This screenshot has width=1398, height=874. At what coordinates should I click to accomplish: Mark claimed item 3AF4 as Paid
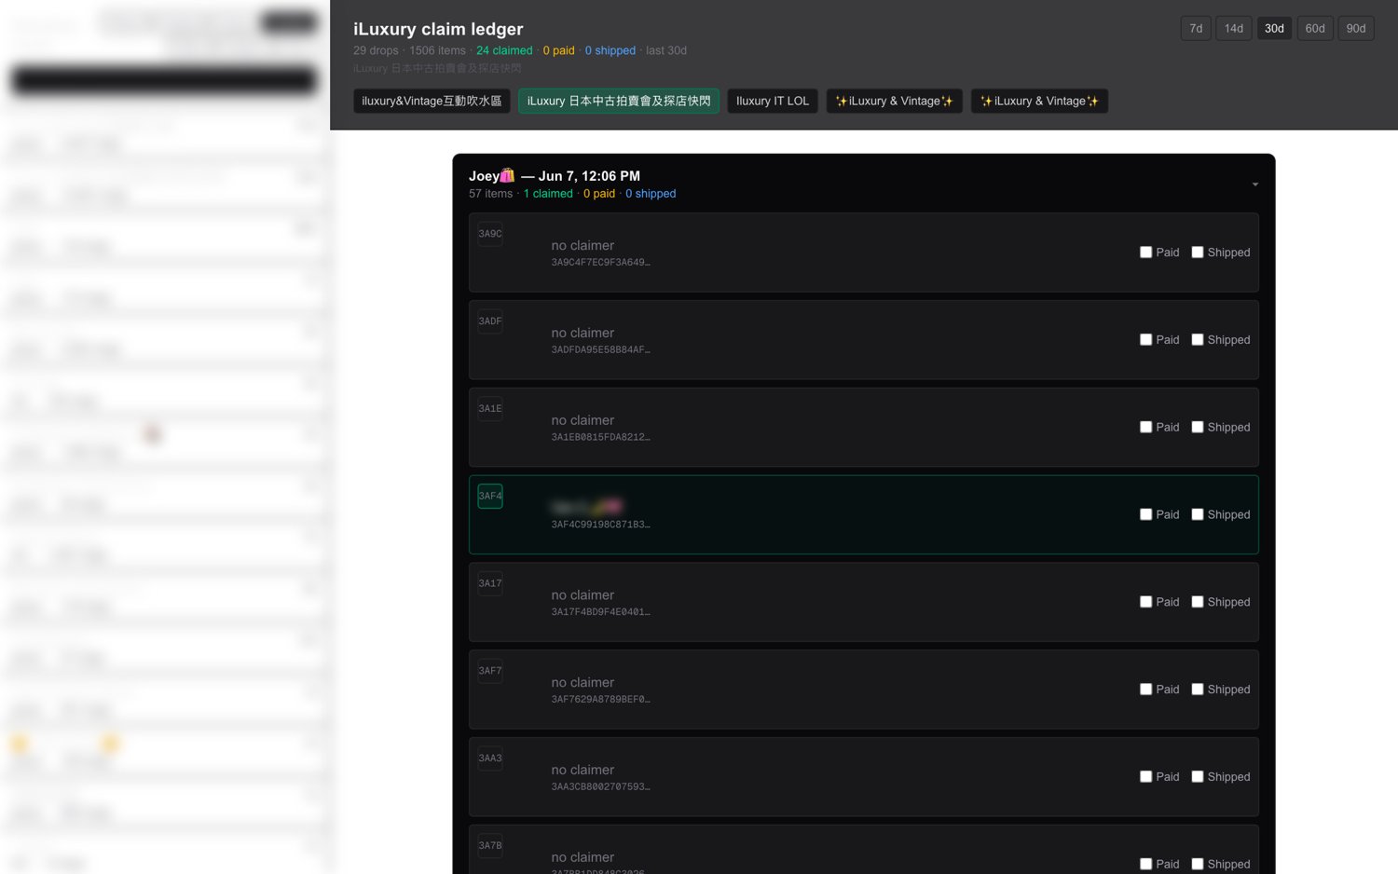tap(1145, 514)
